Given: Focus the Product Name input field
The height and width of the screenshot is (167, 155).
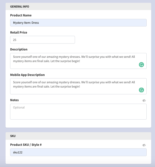Looking at the screenshot, I should tap(78, 23).
